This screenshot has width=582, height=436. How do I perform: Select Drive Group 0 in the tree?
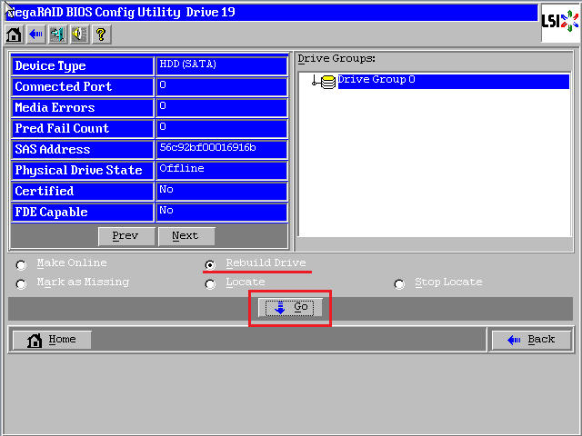(x=376, y=80)
